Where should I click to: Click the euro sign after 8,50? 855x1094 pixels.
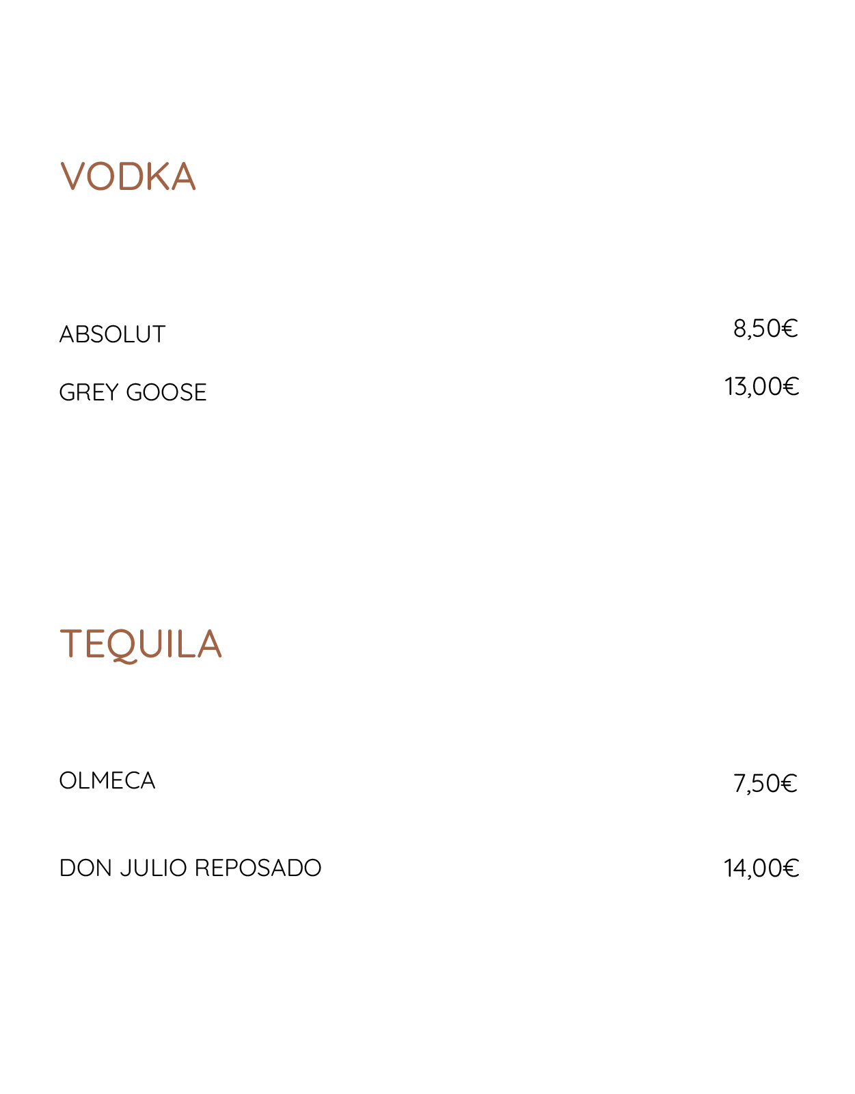coord(789,329)
